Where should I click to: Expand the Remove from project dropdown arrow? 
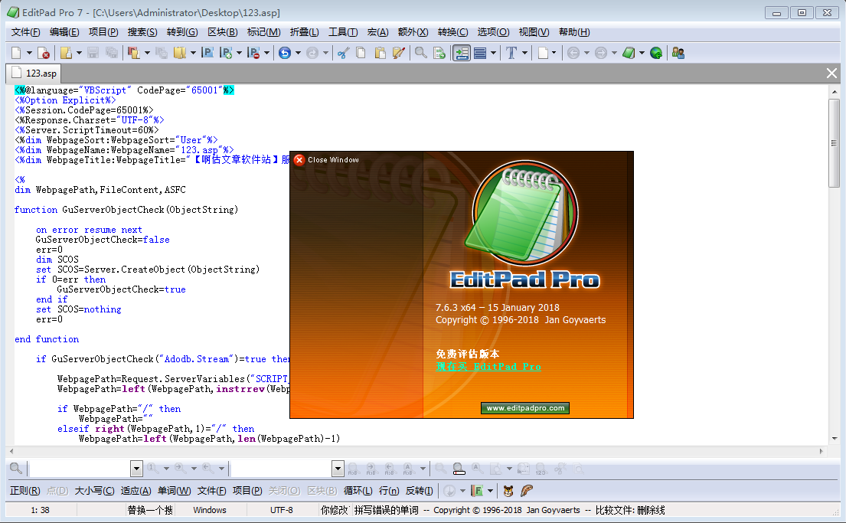coord(266,53)
